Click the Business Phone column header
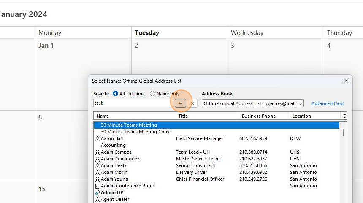The image size is (363, 203). point(259,116)
